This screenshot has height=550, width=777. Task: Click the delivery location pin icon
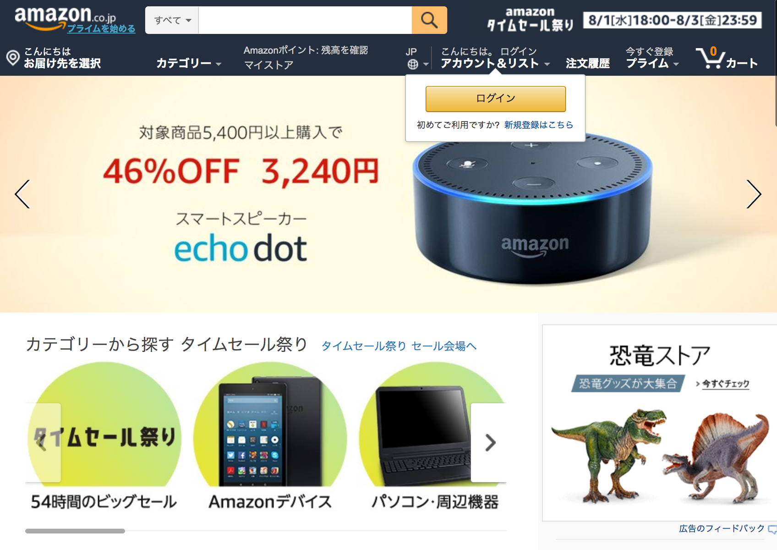(13, 58)
